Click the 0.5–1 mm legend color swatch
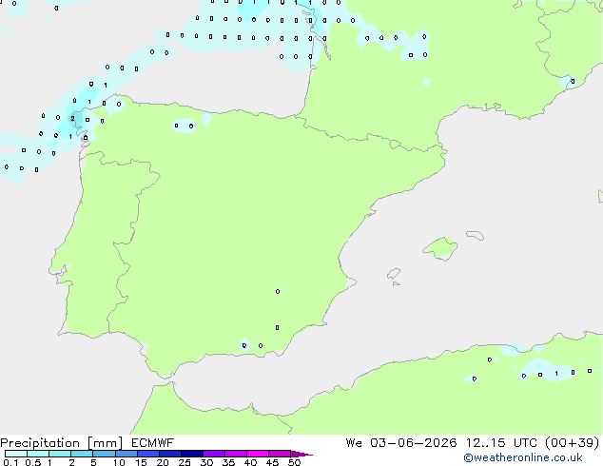 tap(38, 454)
